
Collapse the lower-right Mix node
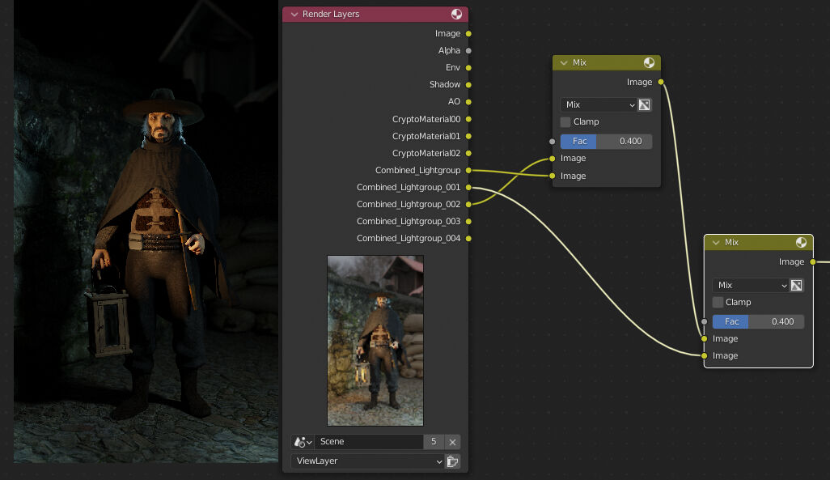pos(716,243)
